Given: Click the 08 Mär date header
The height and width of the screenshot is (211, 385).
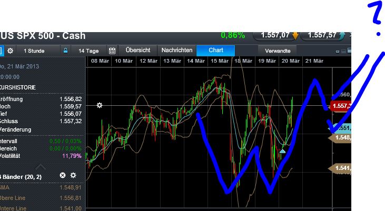Looking at the screenshot, I should click(x=100, y=61).
